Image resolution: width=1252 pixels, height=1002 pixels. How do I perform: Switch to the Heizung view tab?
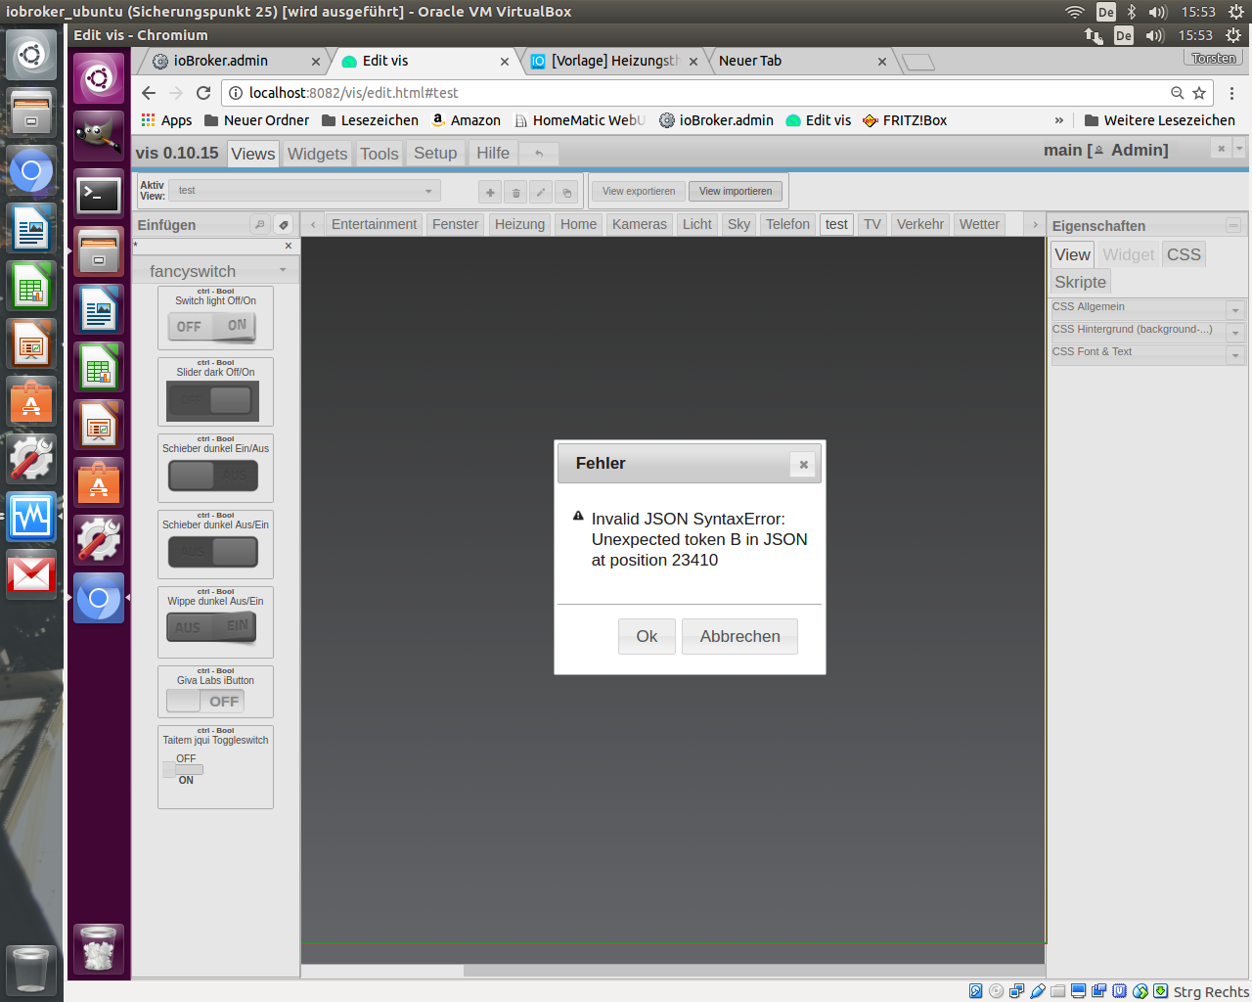point(519,224)
